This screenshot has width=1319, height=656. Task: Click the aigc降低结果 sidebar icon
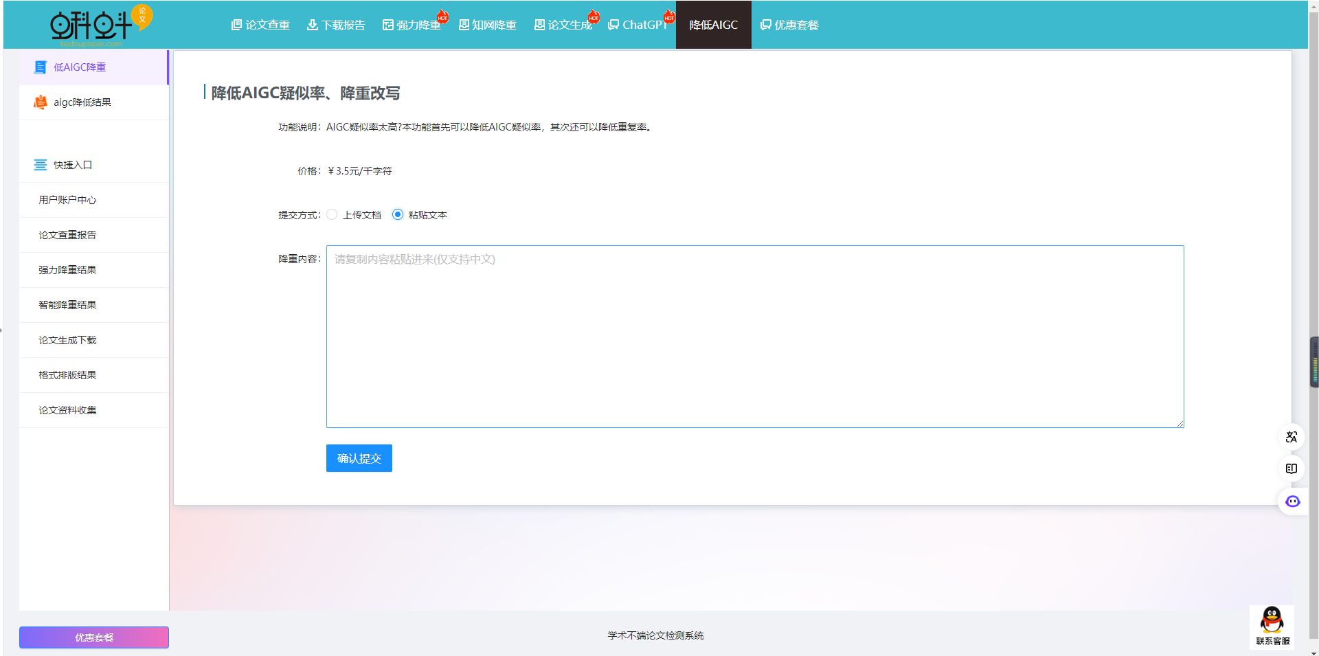(41, 102)
